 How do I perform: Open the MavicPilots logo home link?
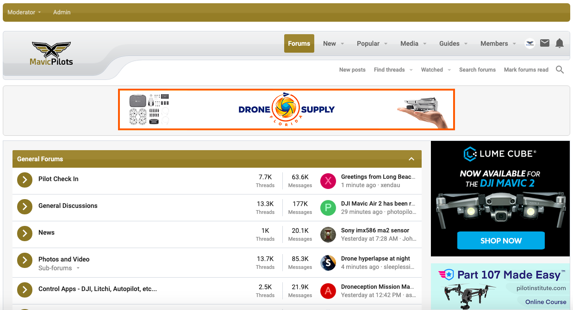point(51,54)
